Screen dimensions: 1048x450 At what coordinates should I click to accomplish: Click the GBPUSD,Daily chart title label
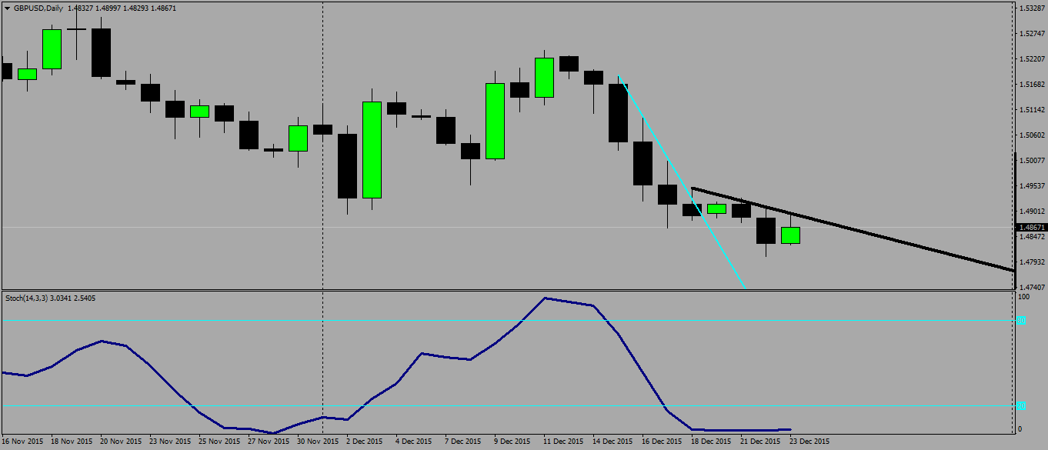pyautogui.click(x=38, y=7)
